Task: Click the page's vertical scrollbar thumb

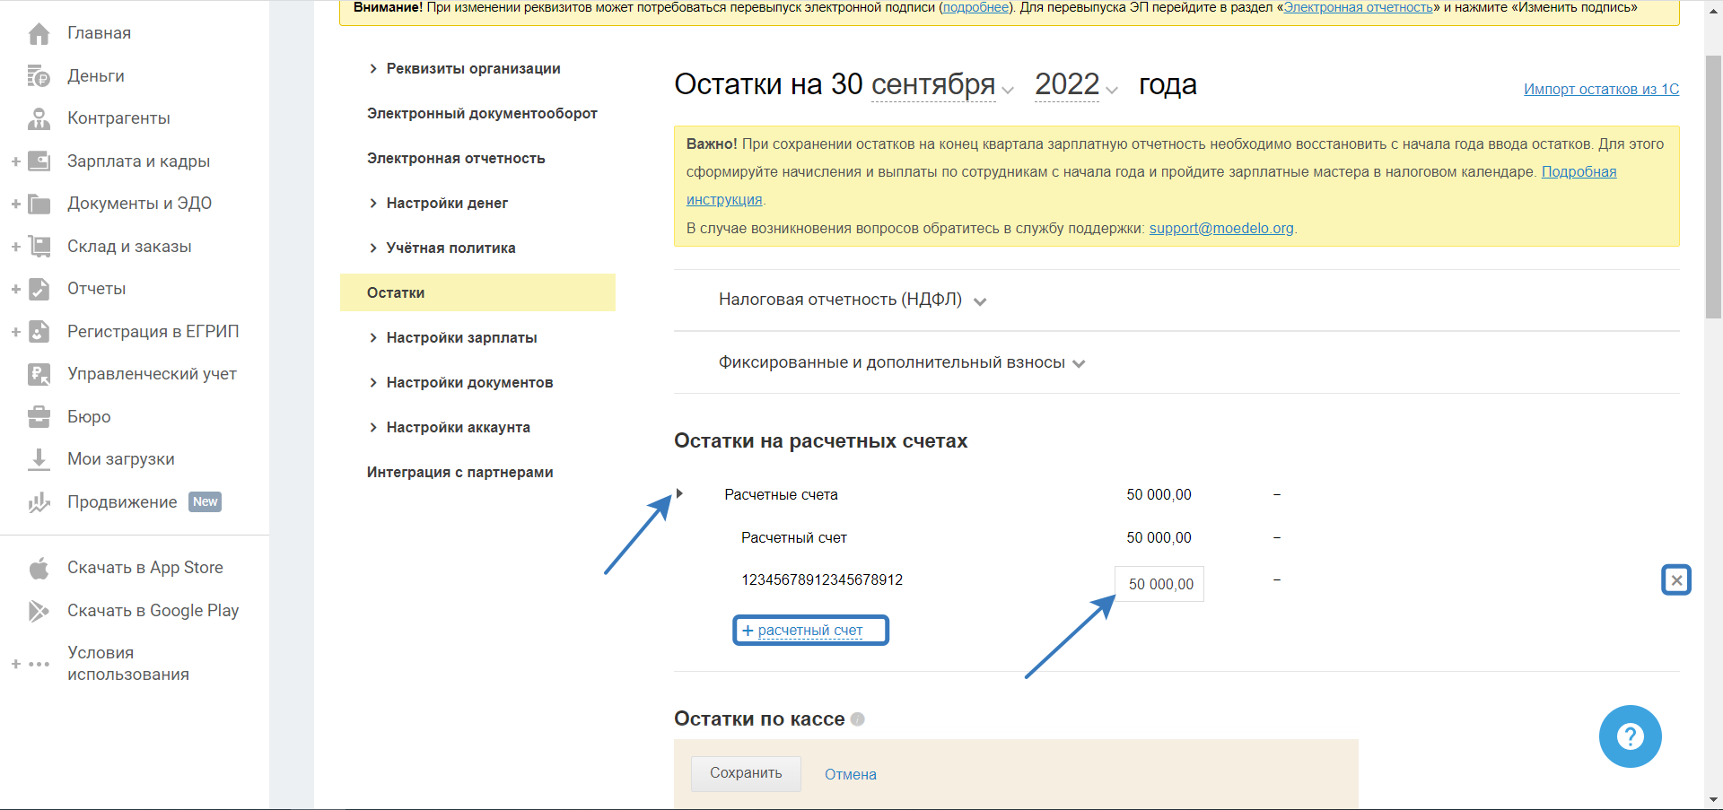Action: (1713, 187)
